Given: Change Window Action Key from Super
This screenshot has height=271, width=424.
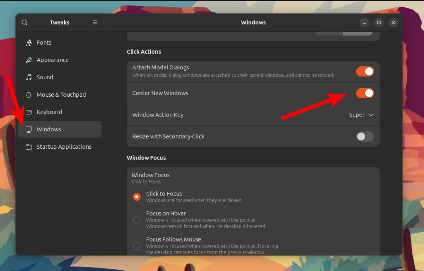Looking at the screenshot, I should 361,115.
